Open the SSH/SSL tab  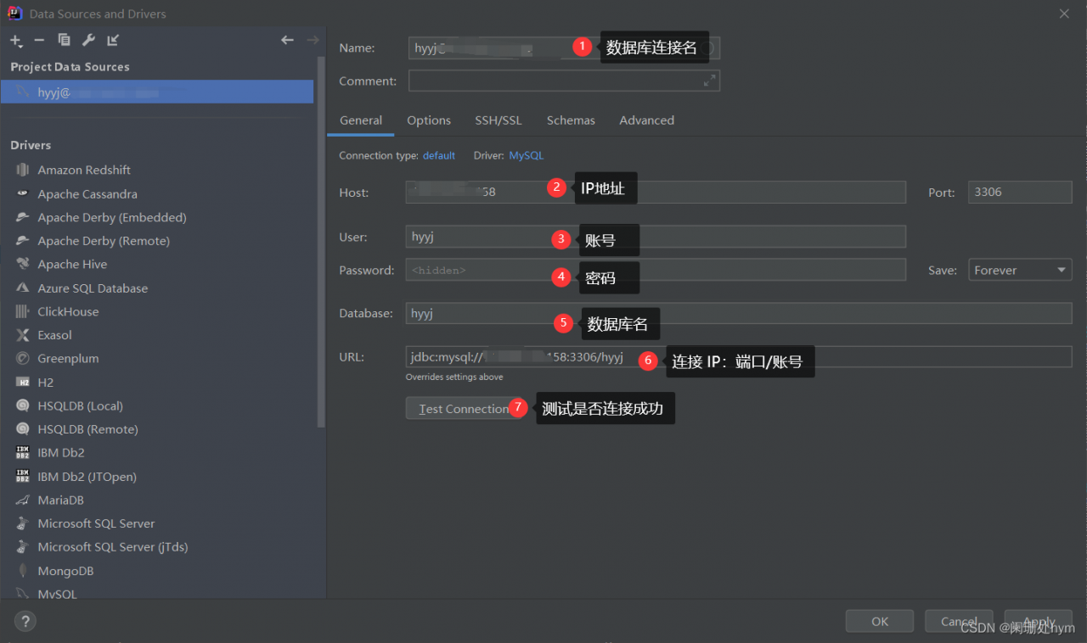coord(498,120)
